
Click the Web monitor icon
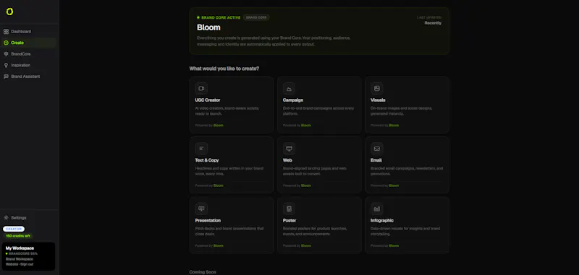click(x=289, y=149)
